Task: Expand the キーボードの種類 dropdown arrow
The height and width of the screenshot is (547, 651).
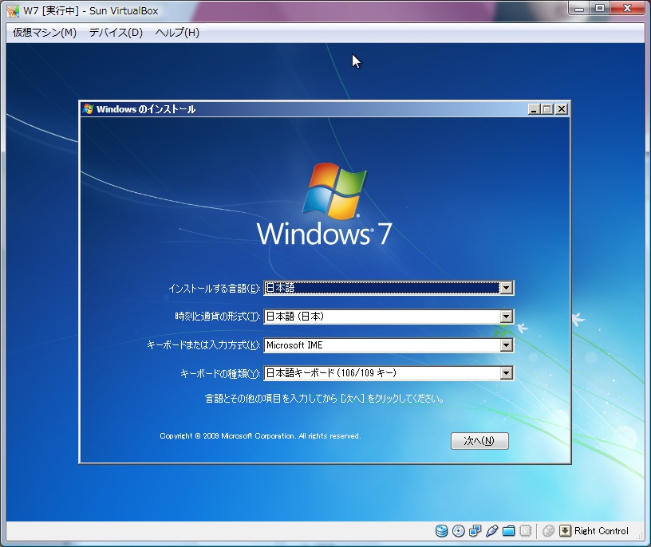Action: (506, 373)
